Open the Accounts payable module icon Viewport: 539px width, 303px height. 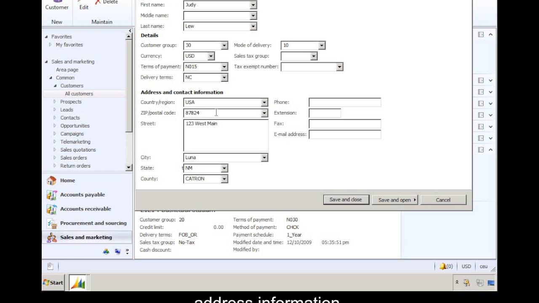[51, 195]
